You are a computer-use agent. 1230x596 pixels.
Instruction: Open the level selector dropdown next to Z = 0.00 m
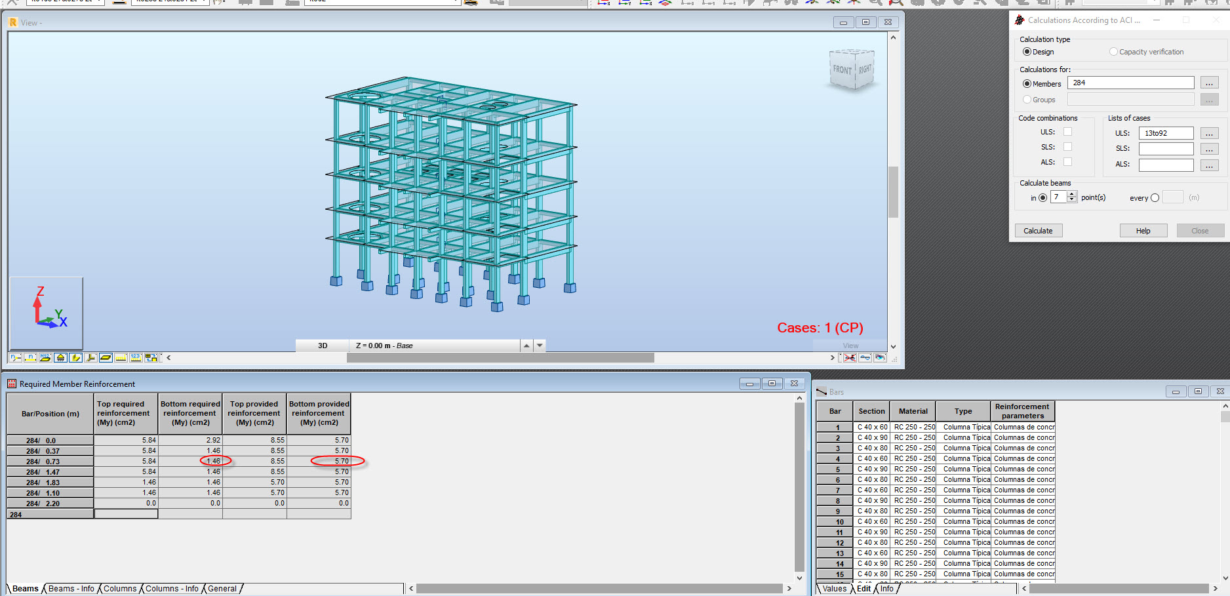[x=540, y=346]
